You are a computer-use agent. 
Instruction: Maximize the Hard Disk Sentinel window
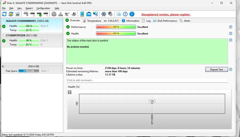coord(222,3)
